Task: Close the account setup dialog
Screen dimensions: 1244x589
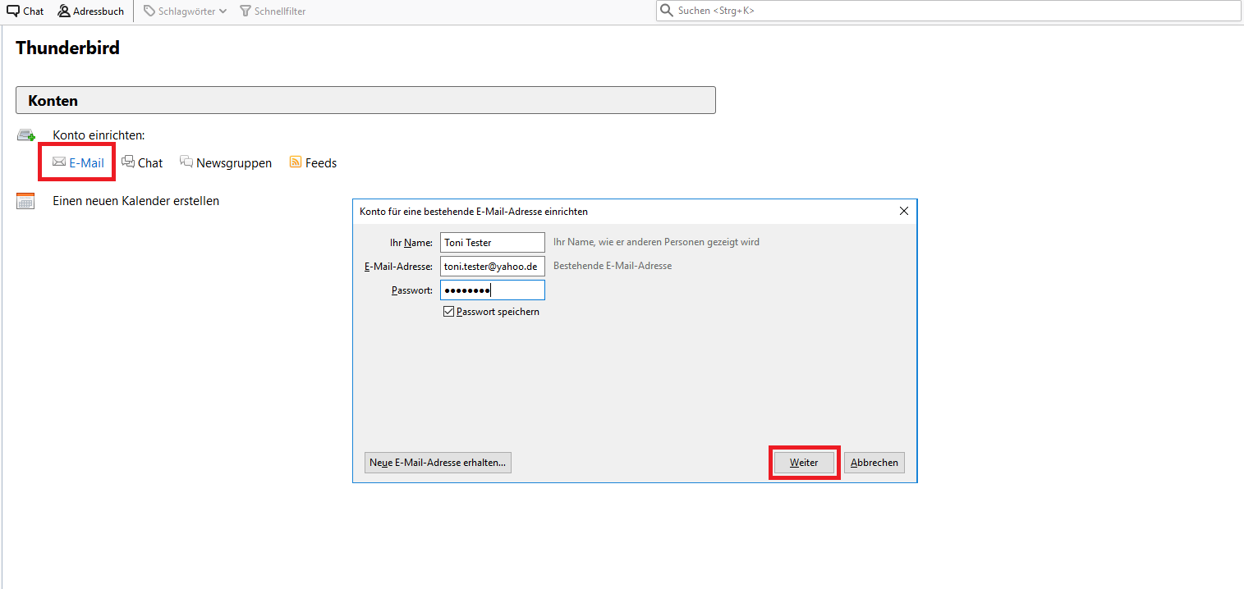Action: click(904, 211)
